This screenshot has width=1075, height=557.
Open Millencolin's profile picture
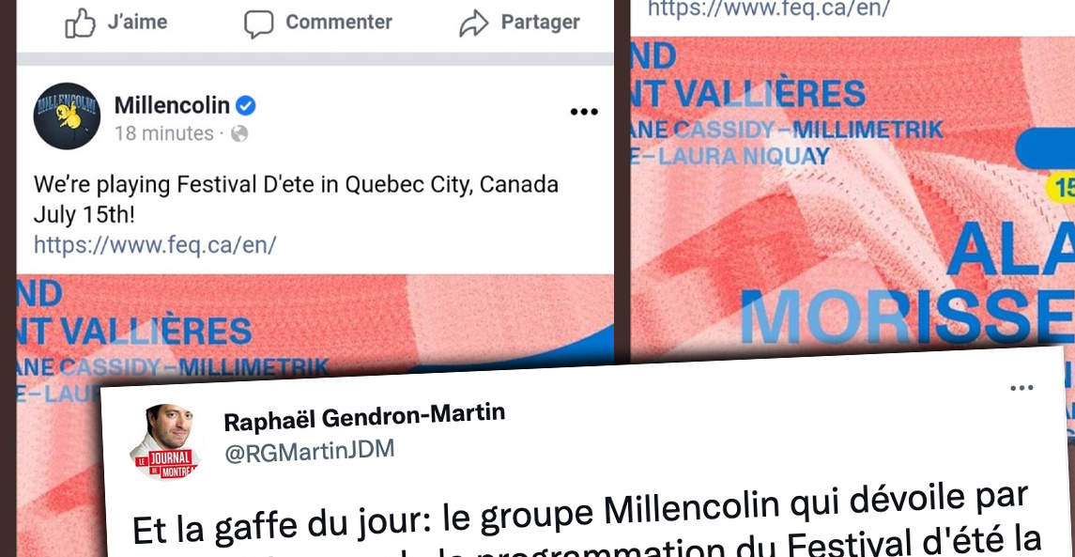click(67, 116)
